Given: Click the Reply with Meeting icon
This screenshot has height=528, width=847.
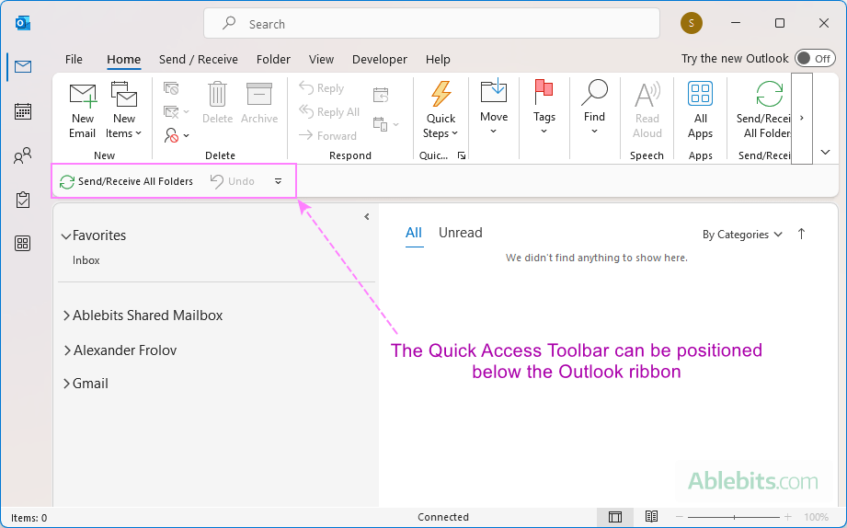Looking at the screenshot, I should tap(381, 95).
